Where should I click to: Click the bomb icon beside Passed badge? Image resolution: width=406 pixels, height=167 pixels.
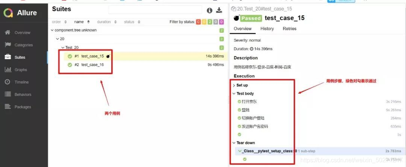[x=236, y=18]
